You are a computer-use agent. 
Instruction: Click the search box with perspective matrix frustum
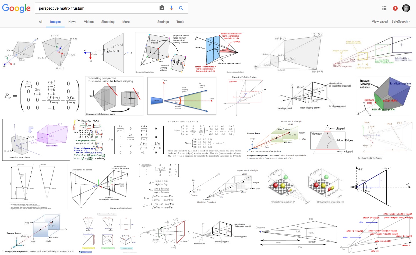pyautogui.click(x=97, y=8)
